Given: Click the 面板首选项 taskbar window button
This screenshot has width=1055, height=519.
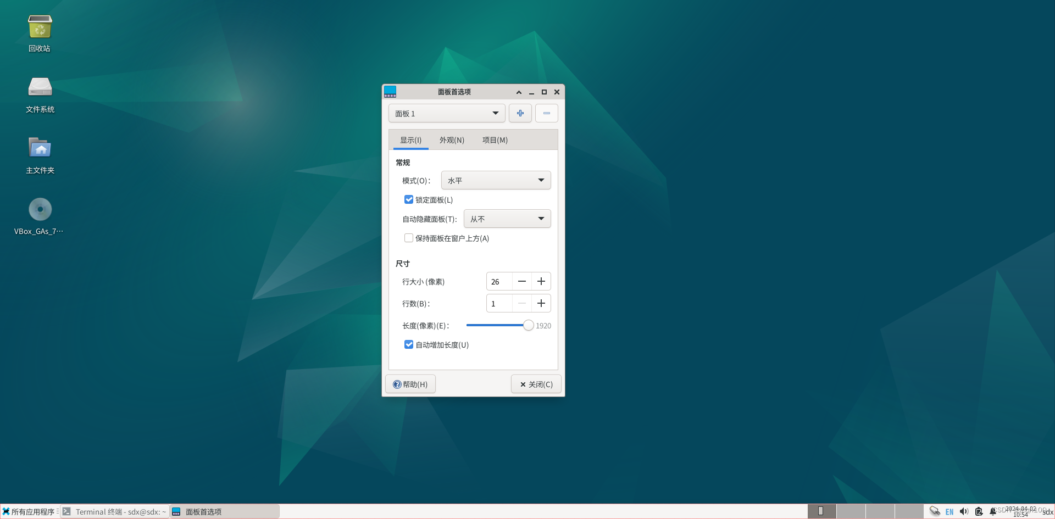Looking at the screenshot, I should click(x=224, y=511).
